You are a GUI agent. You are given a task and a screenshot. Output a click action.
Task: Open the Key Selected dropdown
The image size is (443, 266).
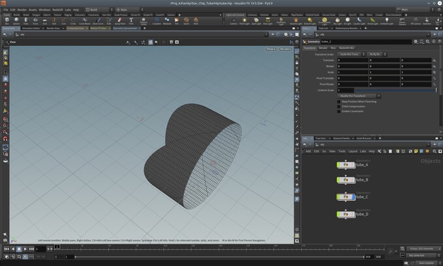[x=423, y=256]
